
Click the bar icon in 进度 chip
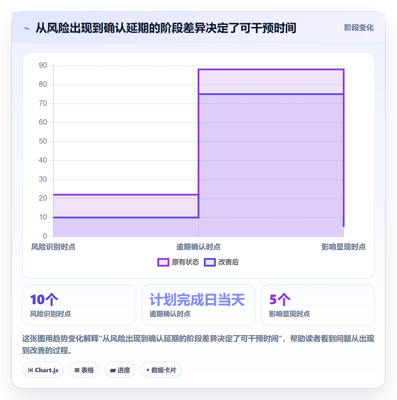click(x=113, y=371)
